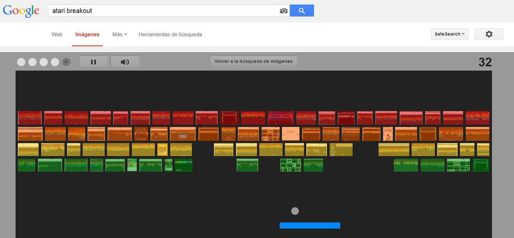
Task: Switch to the Web tab
Action: pyautogui.click(x=57, y=34)
